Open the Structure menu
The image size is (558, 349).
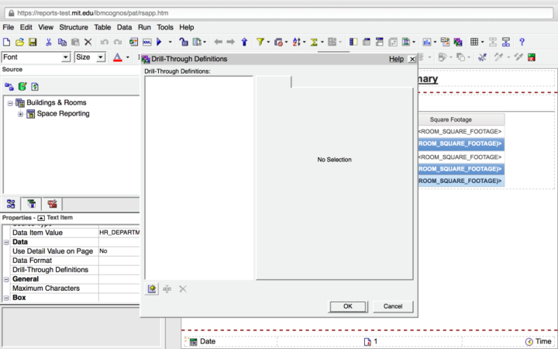point(74,27)
